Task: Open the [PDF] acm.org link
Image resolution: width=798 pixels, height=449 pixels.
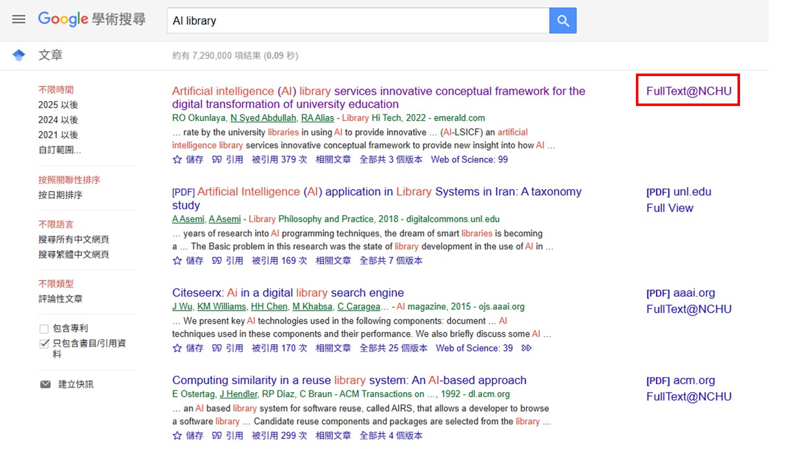Action: pos(681,380)
